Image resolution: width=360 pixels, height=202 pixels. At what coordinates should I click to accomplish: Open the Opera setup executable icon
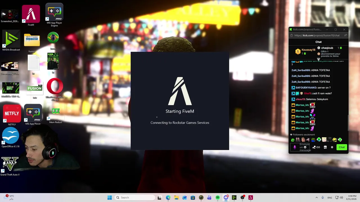(55, 89)
